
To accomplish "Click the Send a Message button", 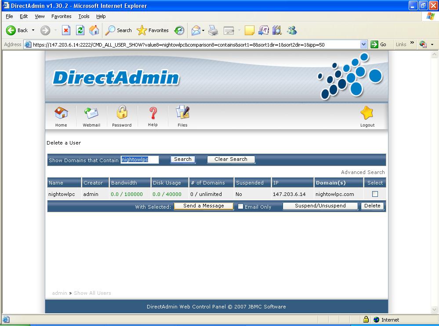I will (203, 206).
